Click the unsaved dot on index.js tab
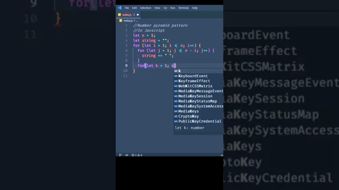Viewport: 339px width, 190px height. [138, 15]
